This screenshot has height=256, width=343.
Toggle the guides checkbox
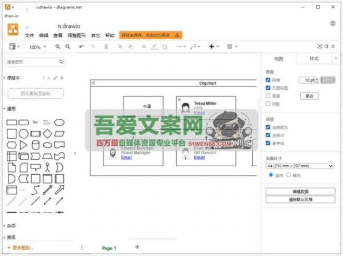pos(268,143)
